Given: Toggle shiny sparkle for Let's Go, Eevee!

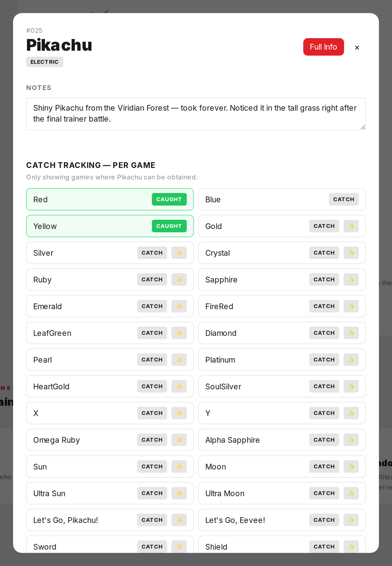Looking at the screenshot, I should pyautogui.click(x=351, y=520).
